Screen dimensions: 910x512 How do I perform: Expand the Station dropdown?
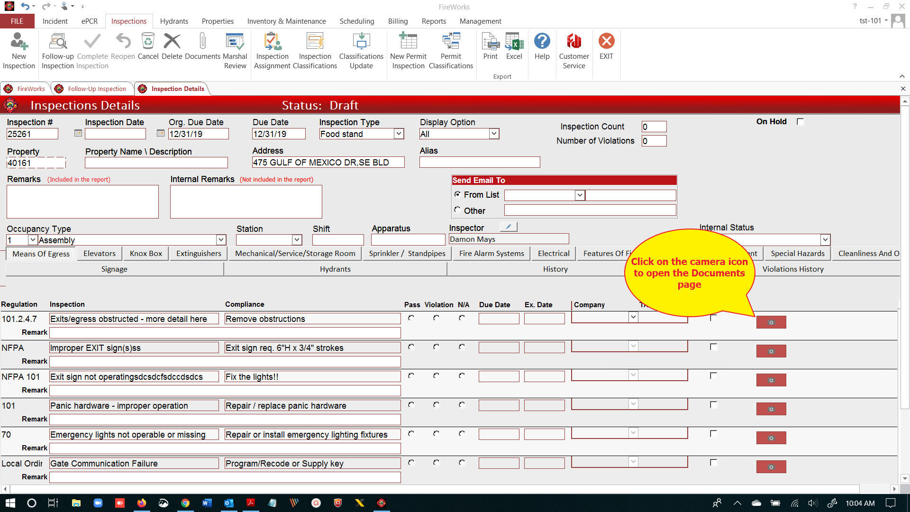pos(297,240)
